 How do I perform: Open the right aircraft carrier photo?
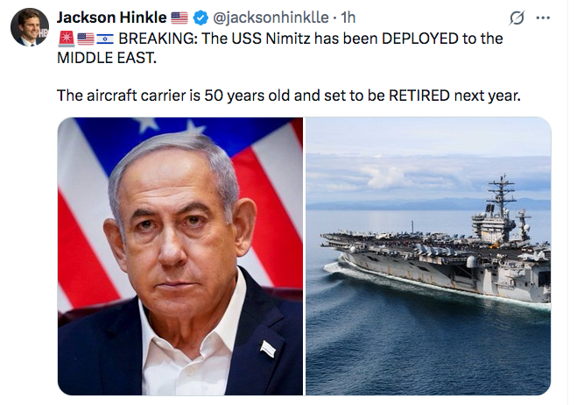428,256
